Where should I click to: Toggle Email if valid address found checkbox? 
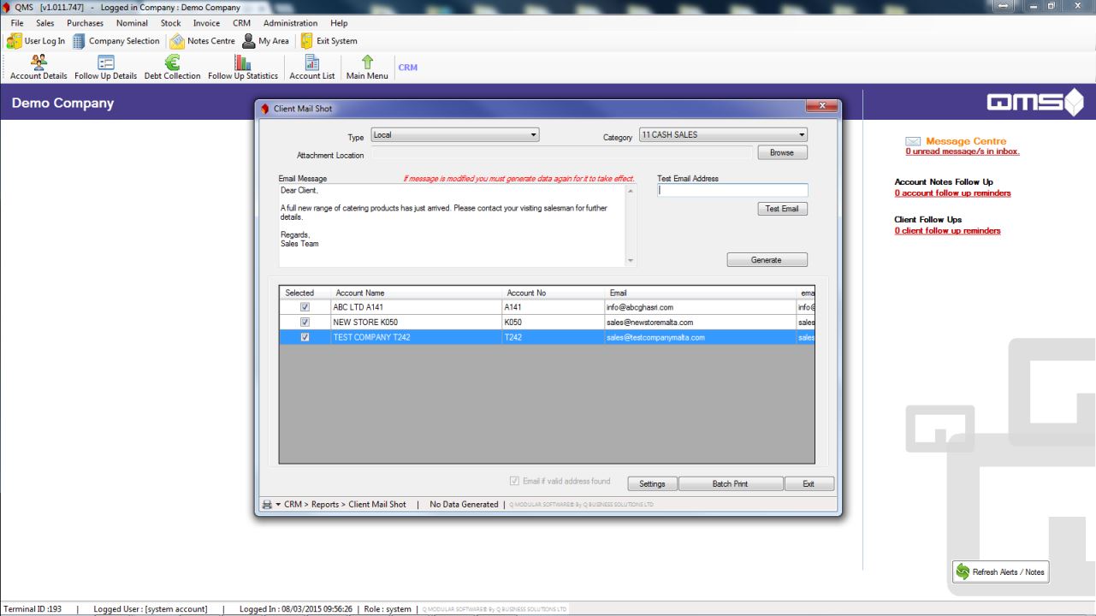[514, 481]
